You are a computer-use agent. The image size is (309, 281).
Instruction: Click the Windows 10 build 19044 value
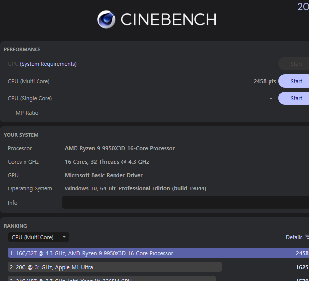coord(135,188)
